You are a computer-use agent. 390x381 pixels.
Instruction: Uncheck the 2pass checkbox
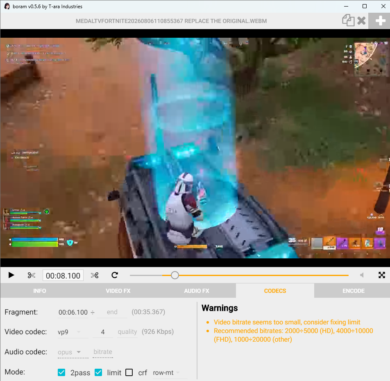[x=61, y=372]
